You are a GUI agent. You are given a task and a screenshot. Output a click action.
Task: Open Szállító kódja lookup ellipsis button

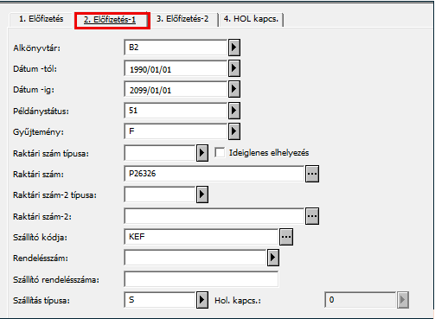pos(286,237)
